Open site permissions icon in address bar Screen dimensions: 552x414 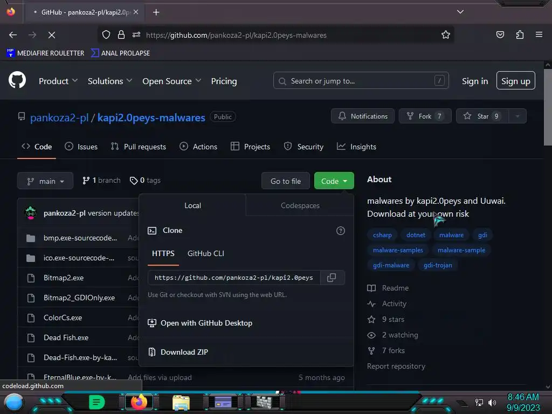coord(136,34)
